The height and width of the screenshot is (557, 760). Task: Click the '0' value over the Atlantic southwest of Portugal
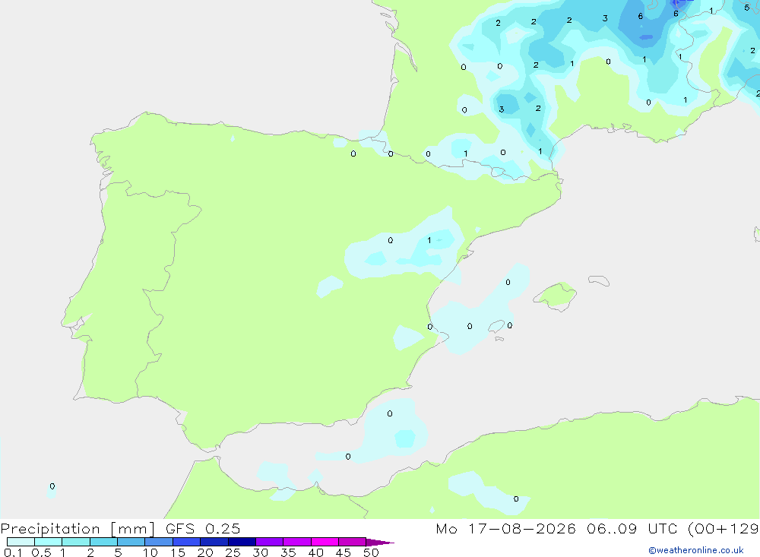[52, 486]
